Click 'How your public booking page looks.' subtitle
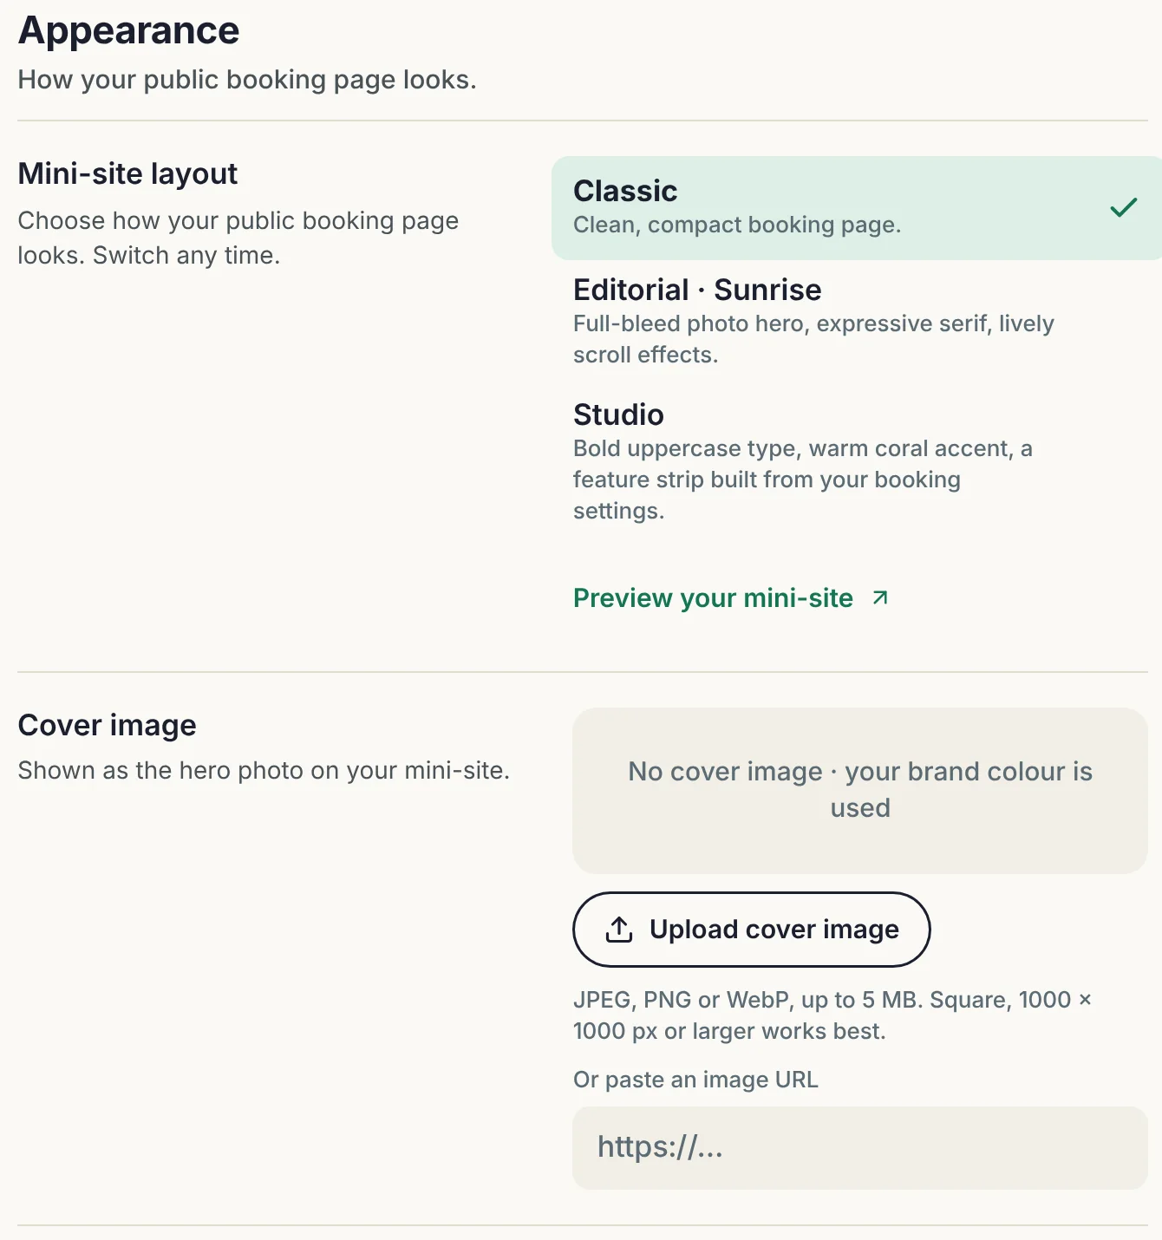The height and width of the screenshot is (1240, 1162). point(247,80)
